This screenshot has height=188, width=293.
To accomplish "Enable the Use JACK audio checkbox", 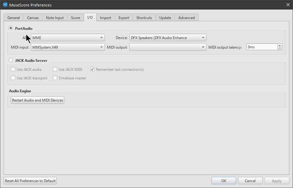I will [x=13, y=69].
